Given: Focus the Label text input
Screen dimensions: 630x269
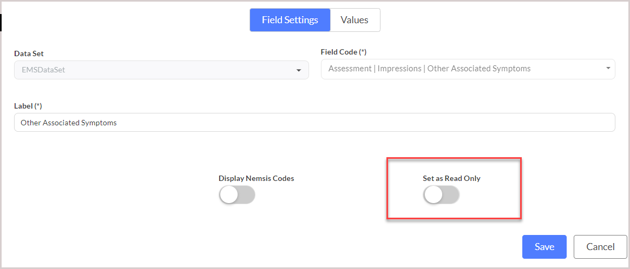Looking at the screenshot, I should click(314, 122).
